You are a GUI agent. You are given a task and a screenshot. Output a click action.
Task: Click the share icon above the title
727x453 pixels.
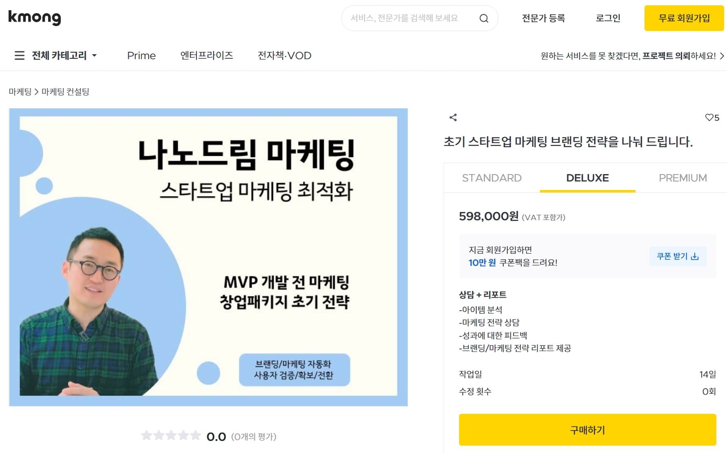pos(453,117)
